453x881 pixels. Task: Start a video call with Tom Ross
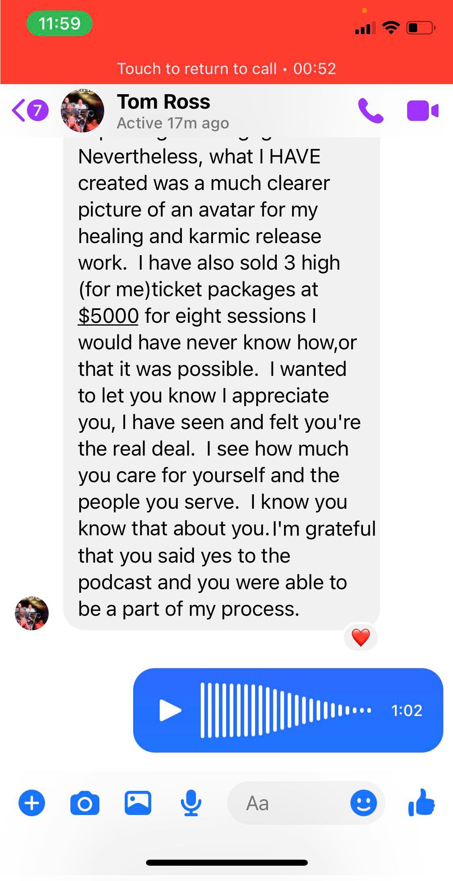coord(422,111)
